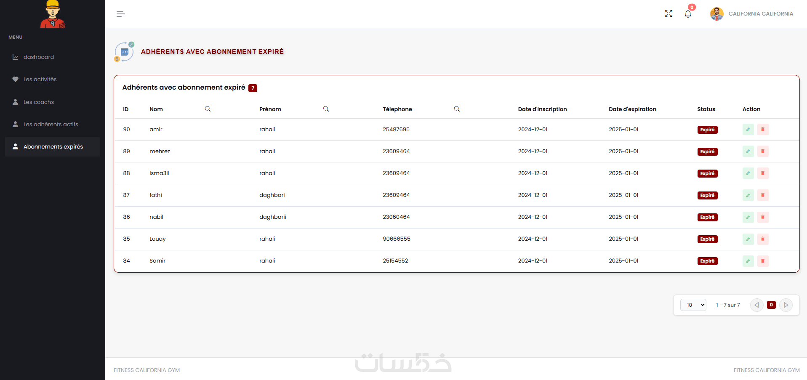Click ID cell 90
The height and width of the screenshot is (380, 807).
pyautogui.click(x=127, y=130)
